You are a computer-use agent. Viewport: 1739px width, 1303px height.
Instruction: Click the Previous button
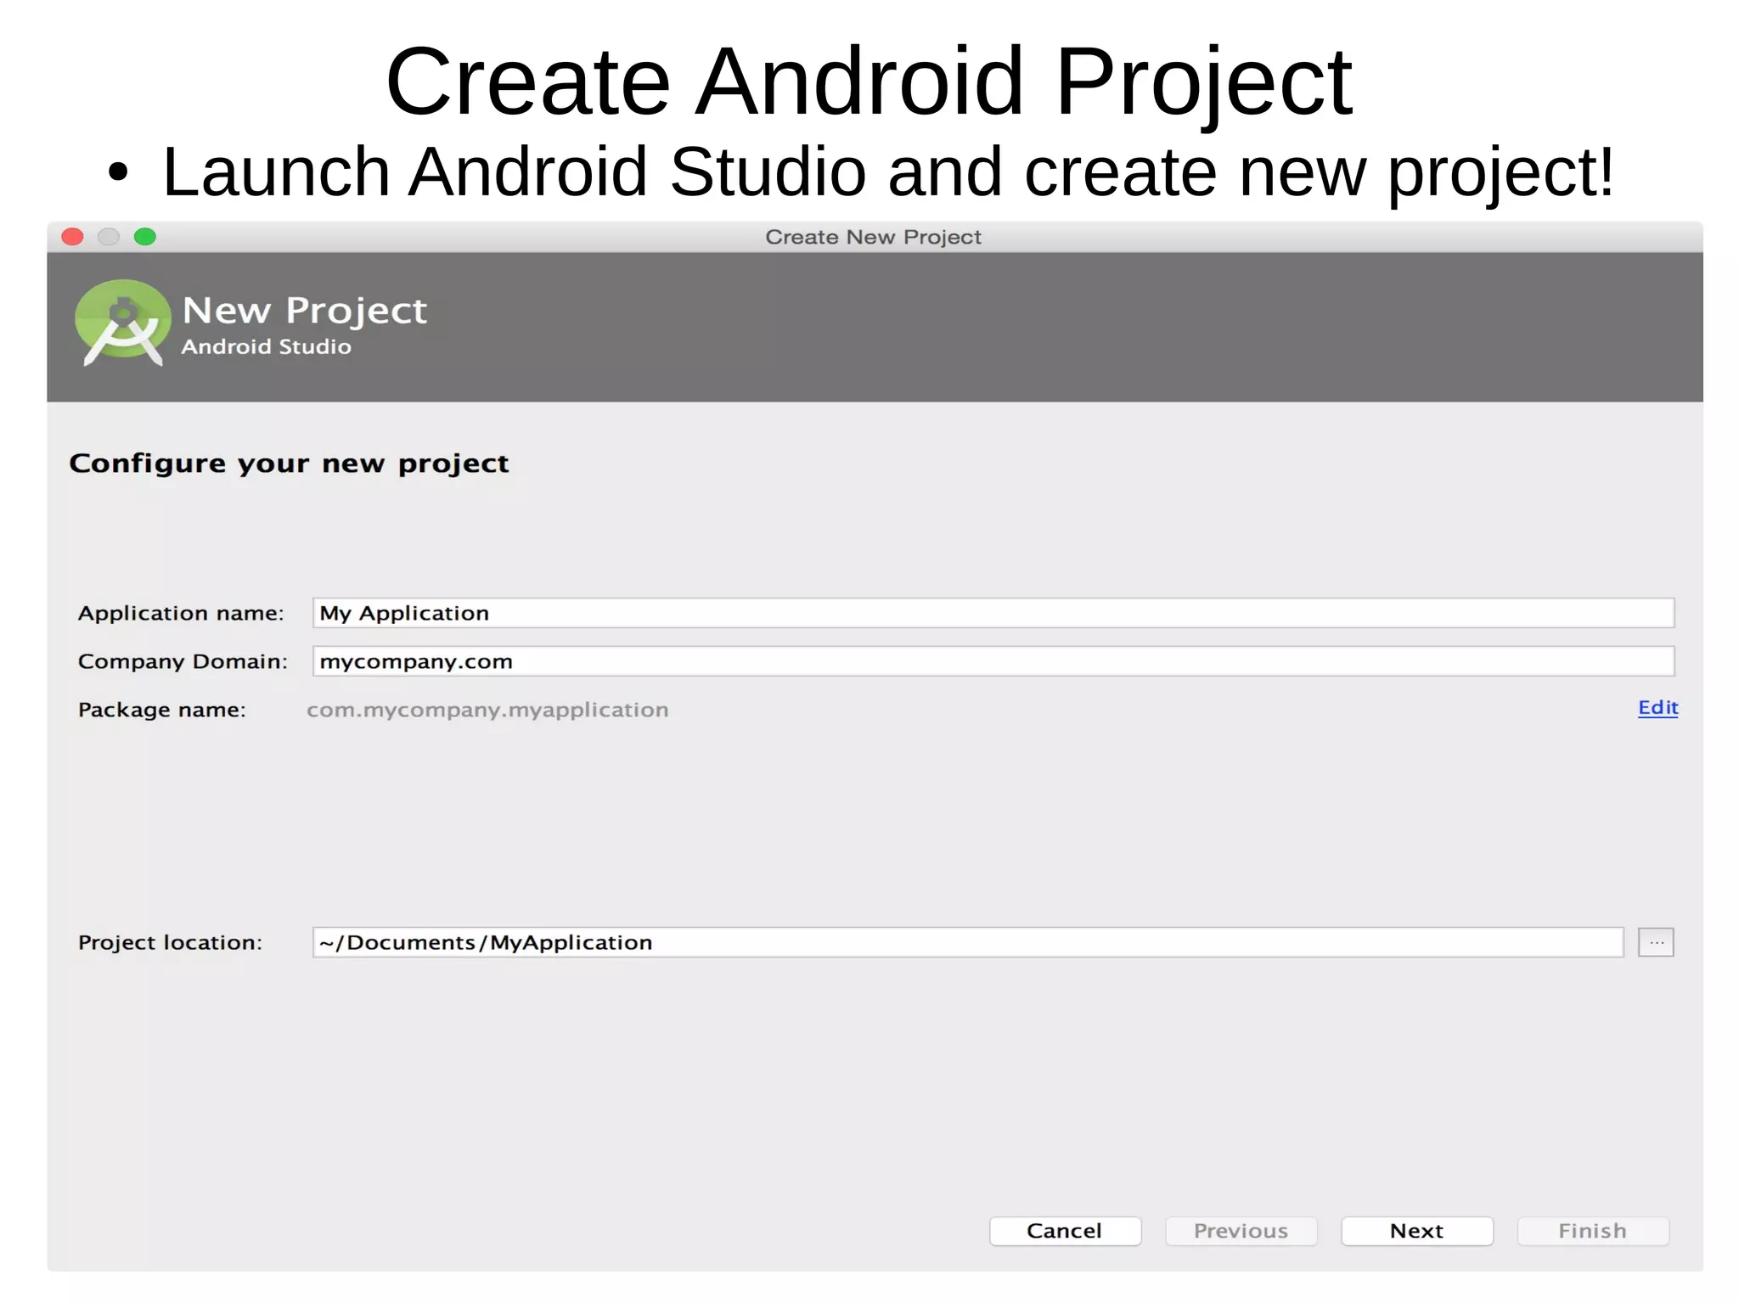pos(1241,1231)
